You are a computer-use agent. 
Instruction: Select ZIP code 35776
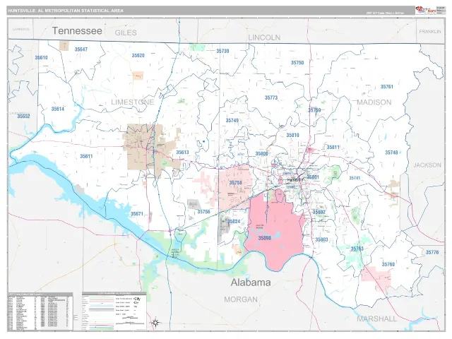(432, 252)
